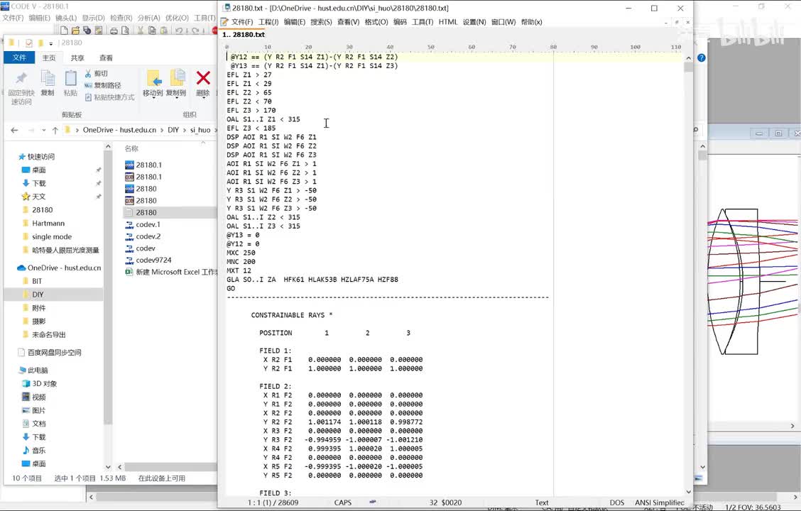This screenshot has height=511, width=801.
Task: Click Open folder icon in CODE V toolbar
Action: click(75, 31)
